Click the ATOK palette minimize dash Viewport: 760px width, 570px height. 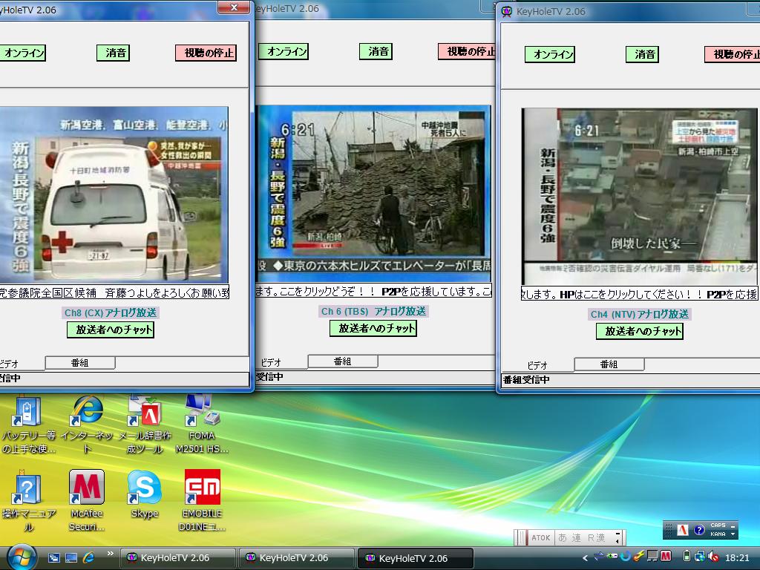click(617, 534)
